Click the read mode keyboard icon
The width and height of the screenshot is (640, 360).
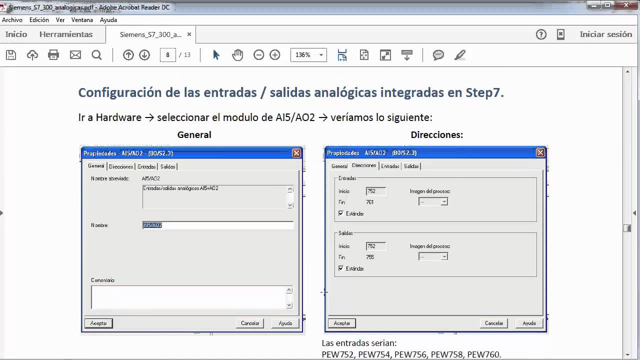click(407, 55)
